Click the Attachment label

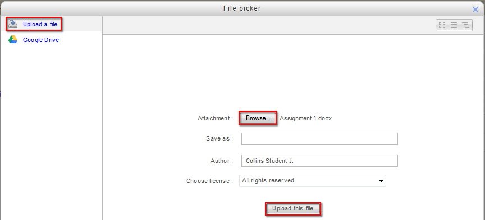point(215,118)
